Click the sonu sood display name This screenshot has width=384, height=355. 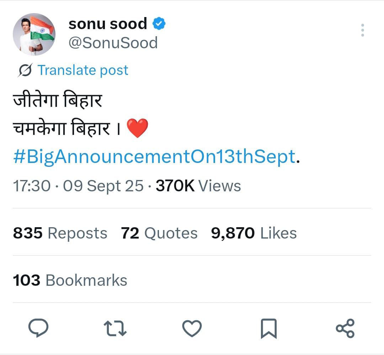(x=108, y=24)
